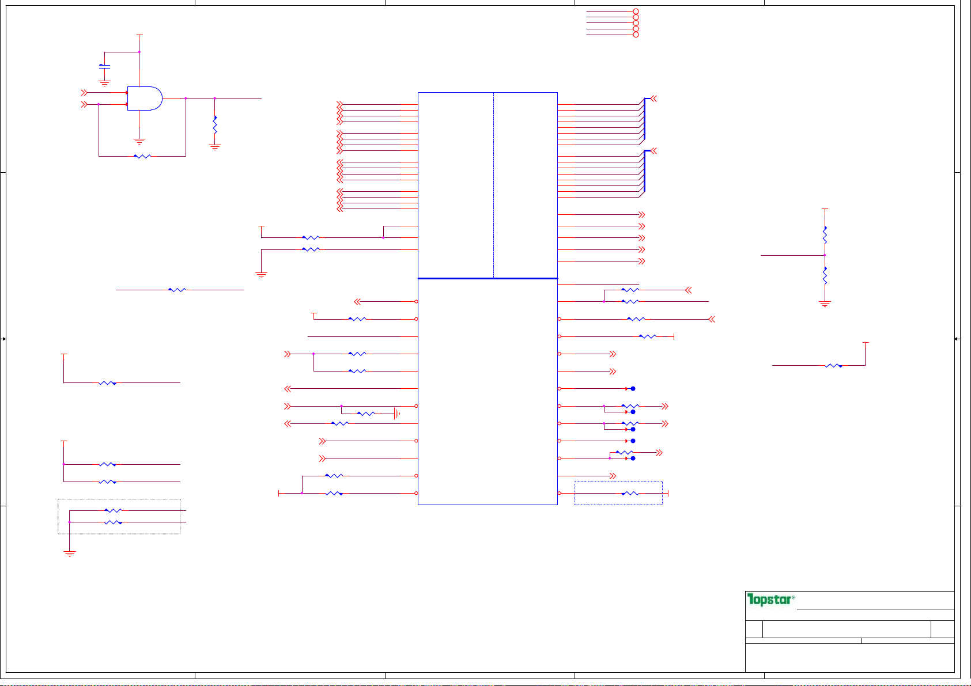Viewport: 971px width, 686px height.
Task: Select the ground symbol at the bottom left
Action: tap(69, 554)
